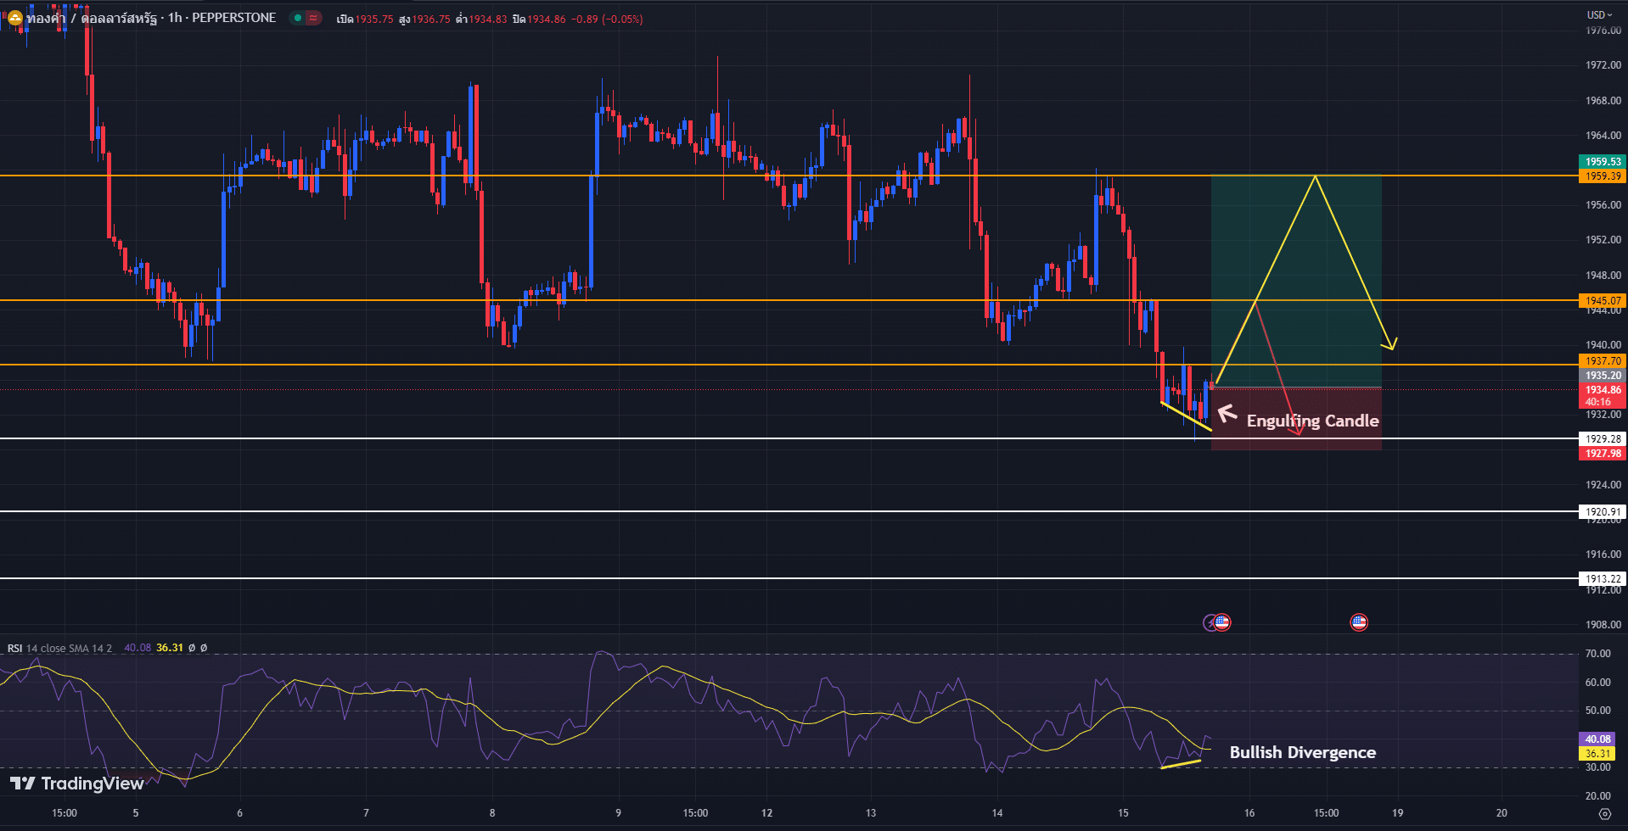Screen dimensions: 1628x831
Task: Click the red approximate-data indicator icon
Action: tap(313, 18)
